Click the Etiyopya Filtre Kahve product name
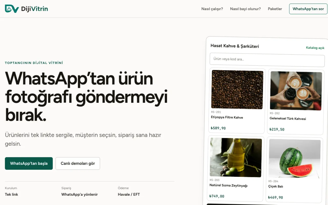The width and height of the screenshot is (328, 205). coord(227,117)
